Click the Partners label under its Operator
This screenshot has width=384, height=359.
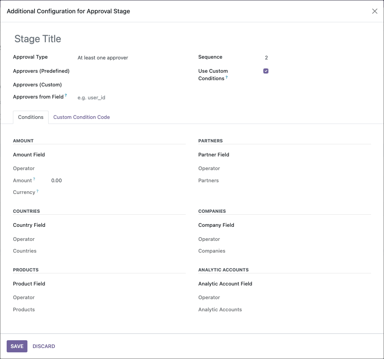tap(208, 180)
